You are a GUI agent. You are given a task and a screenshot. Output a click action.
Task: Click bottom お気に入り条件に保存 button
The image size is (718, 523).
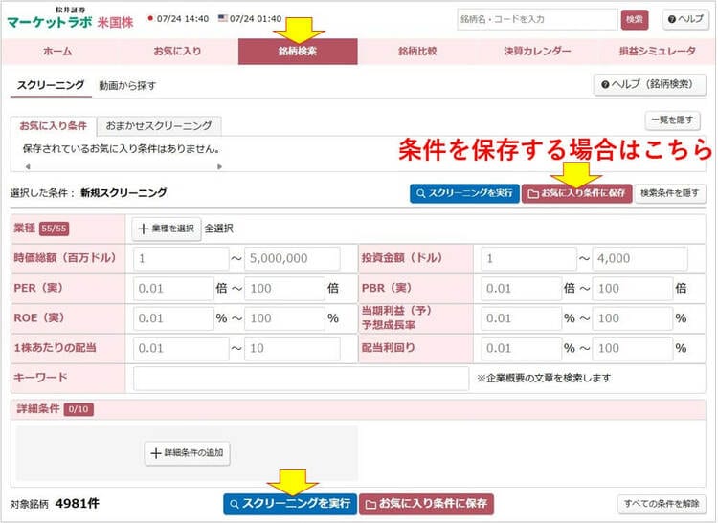click(426, 504)
